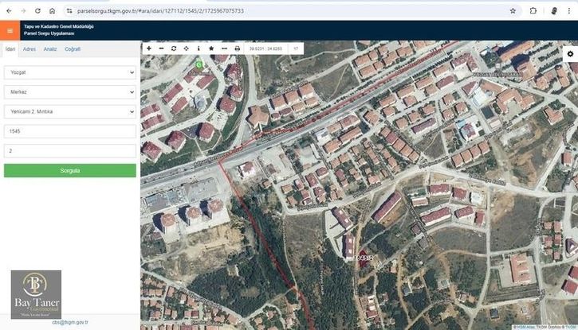Click the parsel field containing 2

click(x=69, y=150)
